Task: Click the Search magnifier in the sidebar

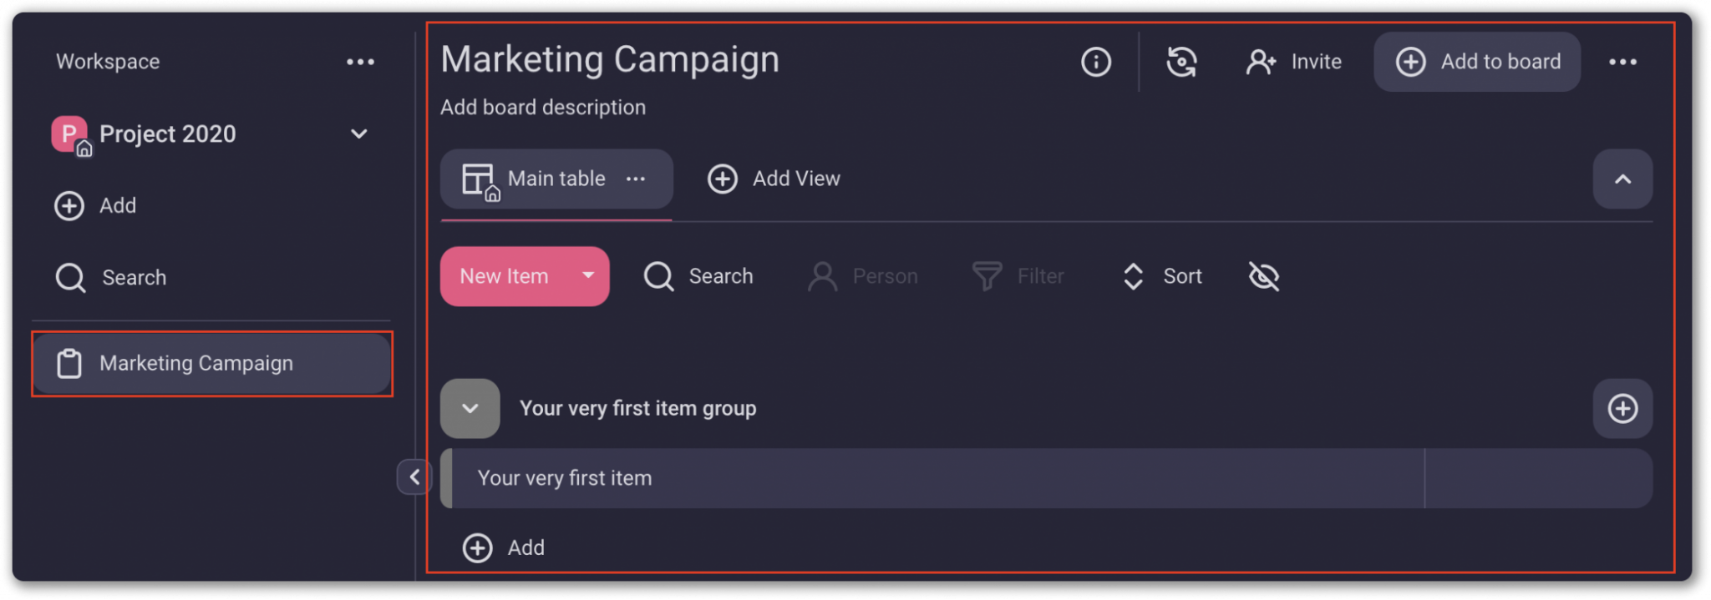Action: coord(69,277)
